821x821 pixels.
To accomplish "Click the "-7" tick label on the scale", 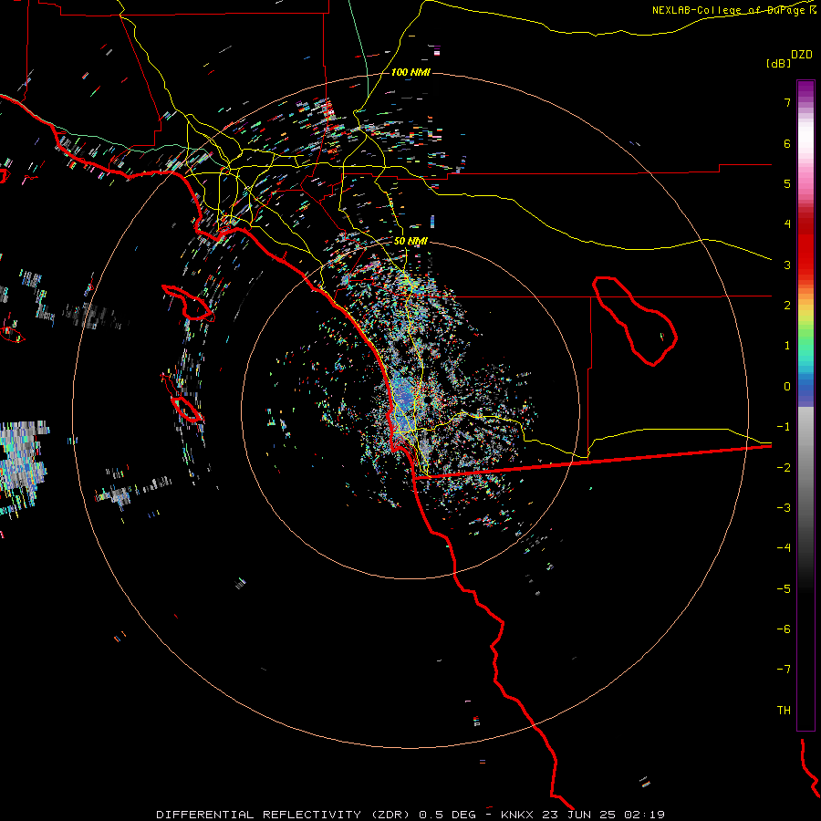I will [x=784, y=670].
